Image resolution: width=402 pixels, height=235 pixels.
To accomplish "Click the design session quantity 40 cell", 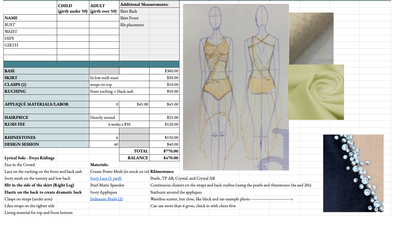I will coord(104,144).
